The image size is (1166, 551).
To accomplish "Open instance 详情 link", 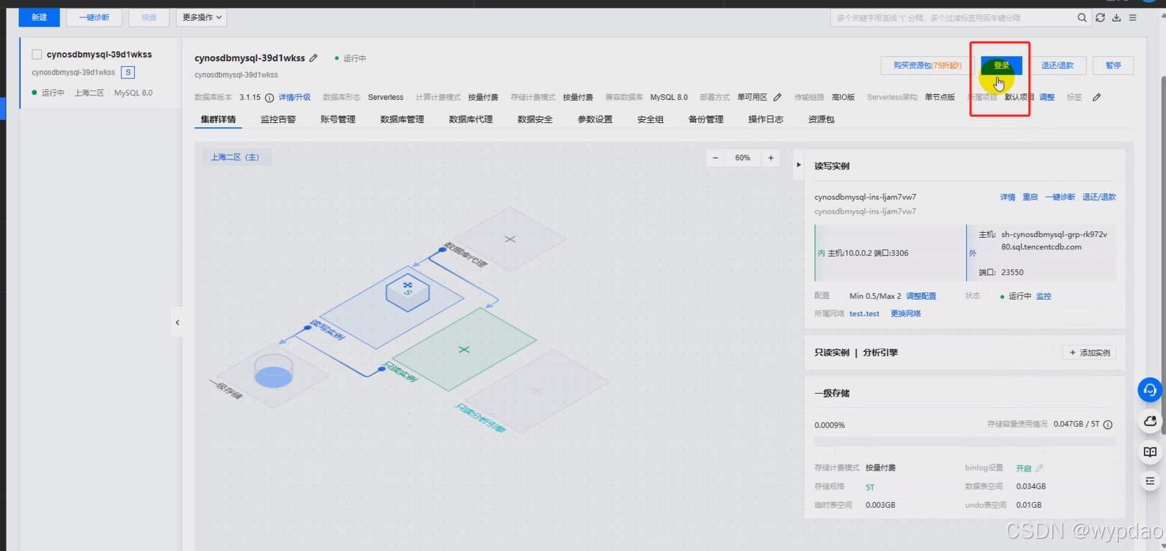I will coord(1008,197).
